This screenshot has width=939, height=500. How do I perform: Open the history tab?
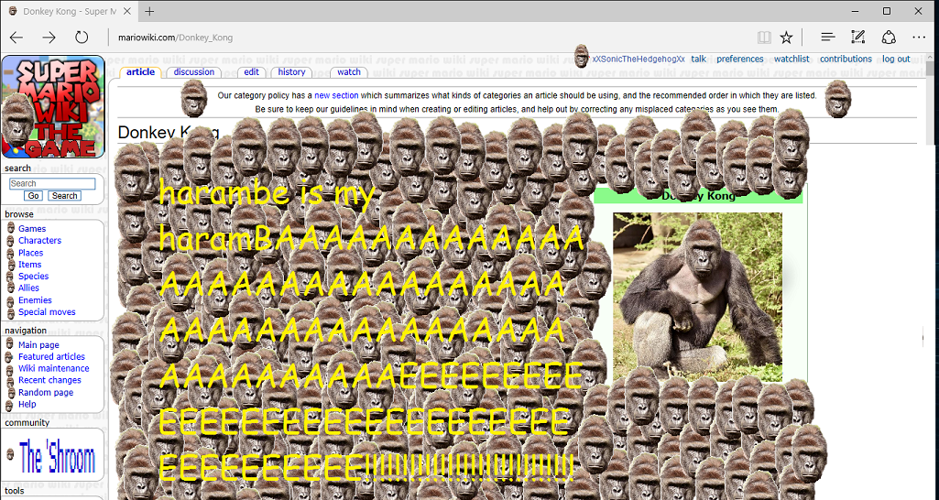pos(291,72)
